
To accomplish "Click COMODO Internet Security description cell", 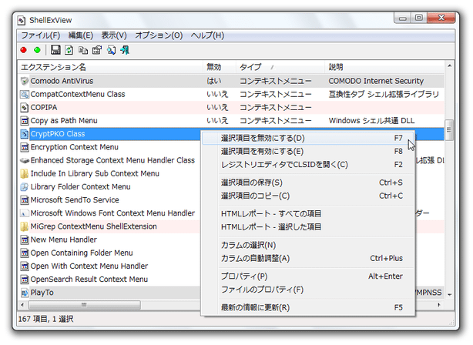I will [x=376, y=81].
